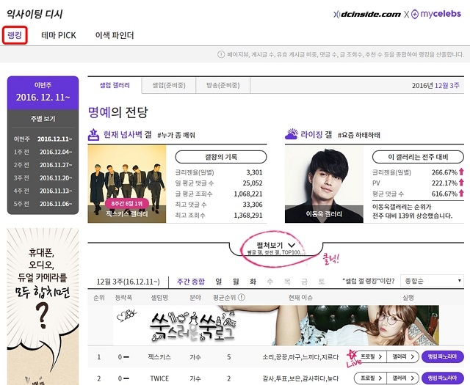This screenshot has height=385, width=470.
Task: Select 3주 전 2016.11.20~ week
Action: [43, 177]
